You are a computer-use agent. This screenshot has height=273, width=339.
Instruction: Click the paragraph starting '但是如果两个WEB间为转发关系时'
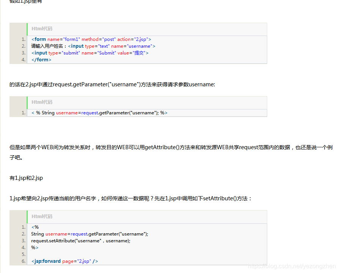coord(171,152)
